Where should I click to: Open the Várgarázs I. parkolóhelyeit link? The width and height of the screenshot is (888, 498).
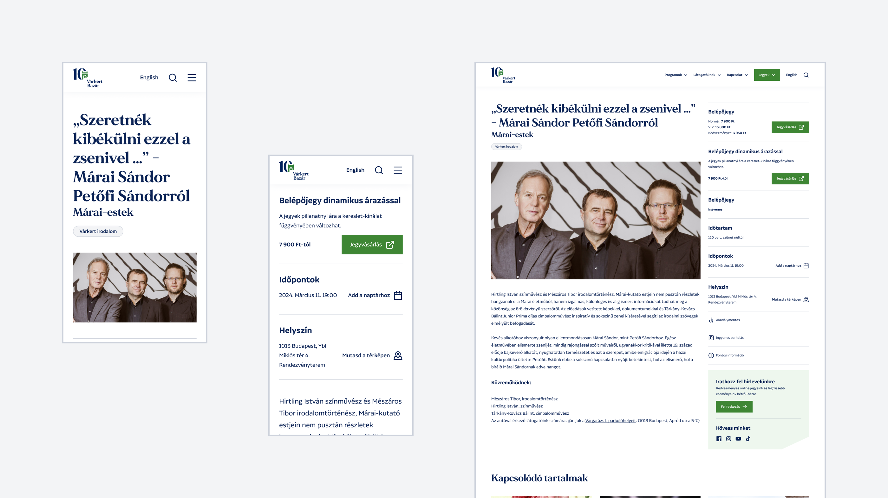click(x=610, y=420)
